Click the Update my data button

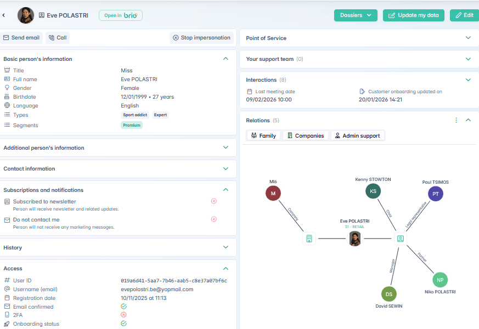414,15
